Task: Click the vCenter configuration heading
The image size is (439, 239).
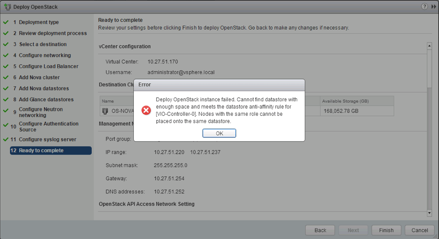Action: tap(125, 47)
